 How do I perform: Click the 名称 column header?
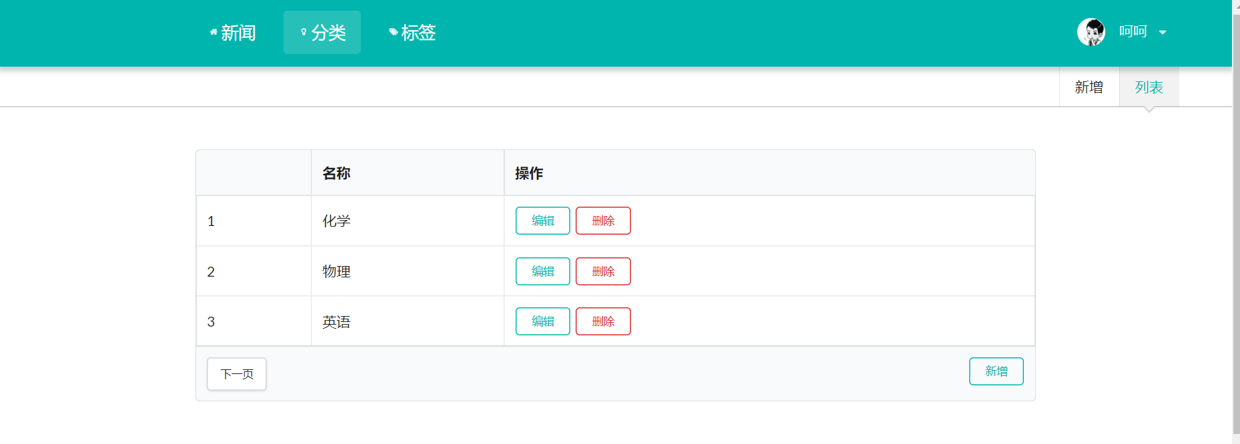coord(337,172)
